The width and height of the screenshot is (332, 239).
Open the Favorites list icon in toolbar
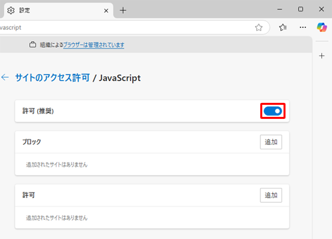[283, 27]
